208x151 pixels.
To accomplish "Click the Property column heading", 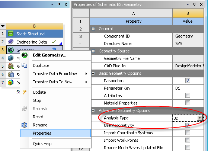I will point(131,21).
